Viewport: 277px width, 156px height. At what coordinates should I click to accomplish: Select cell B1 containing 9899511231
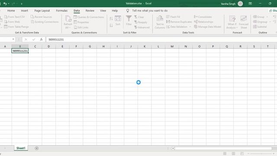point(20,51)
